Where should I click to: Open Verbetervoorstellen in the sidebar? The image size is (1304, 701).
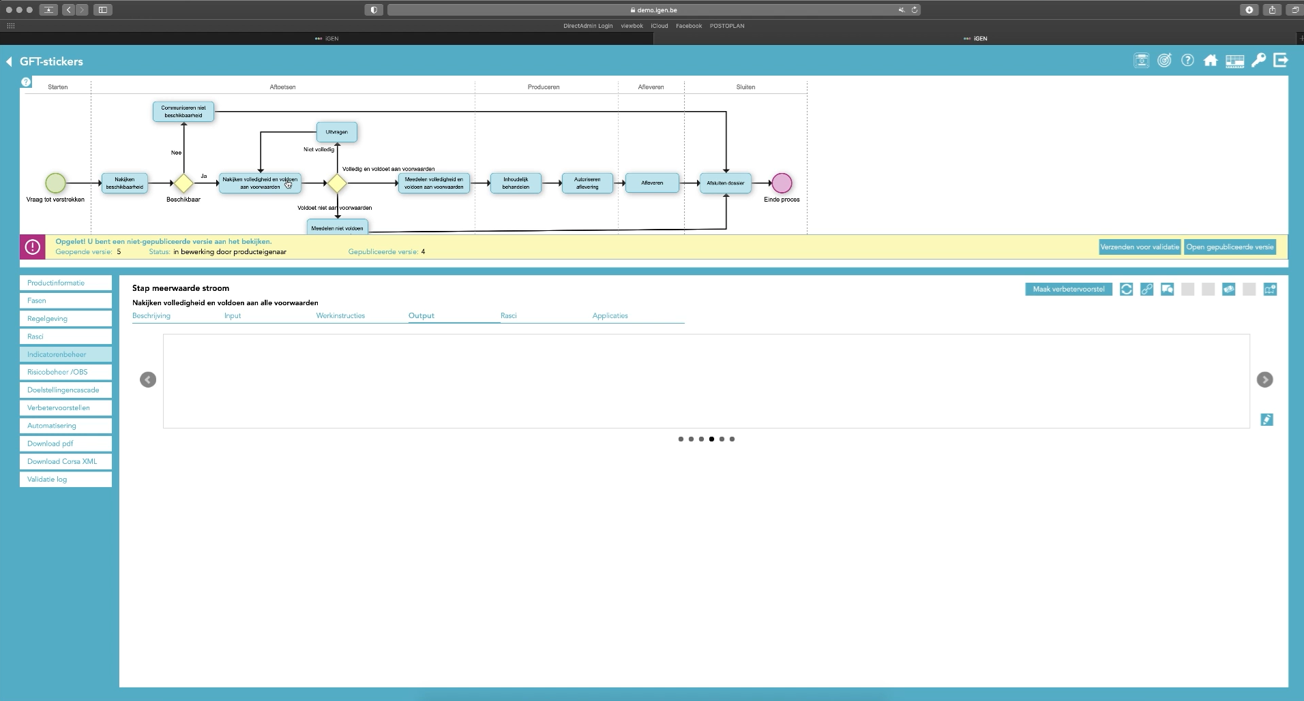coord(65,407)
